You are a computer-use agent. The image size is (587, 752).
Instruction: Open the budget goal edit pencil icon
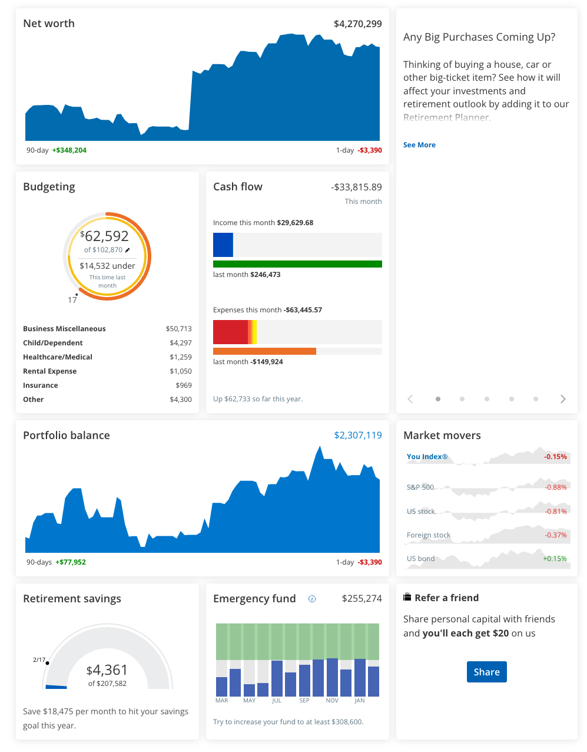click(128, 249)
